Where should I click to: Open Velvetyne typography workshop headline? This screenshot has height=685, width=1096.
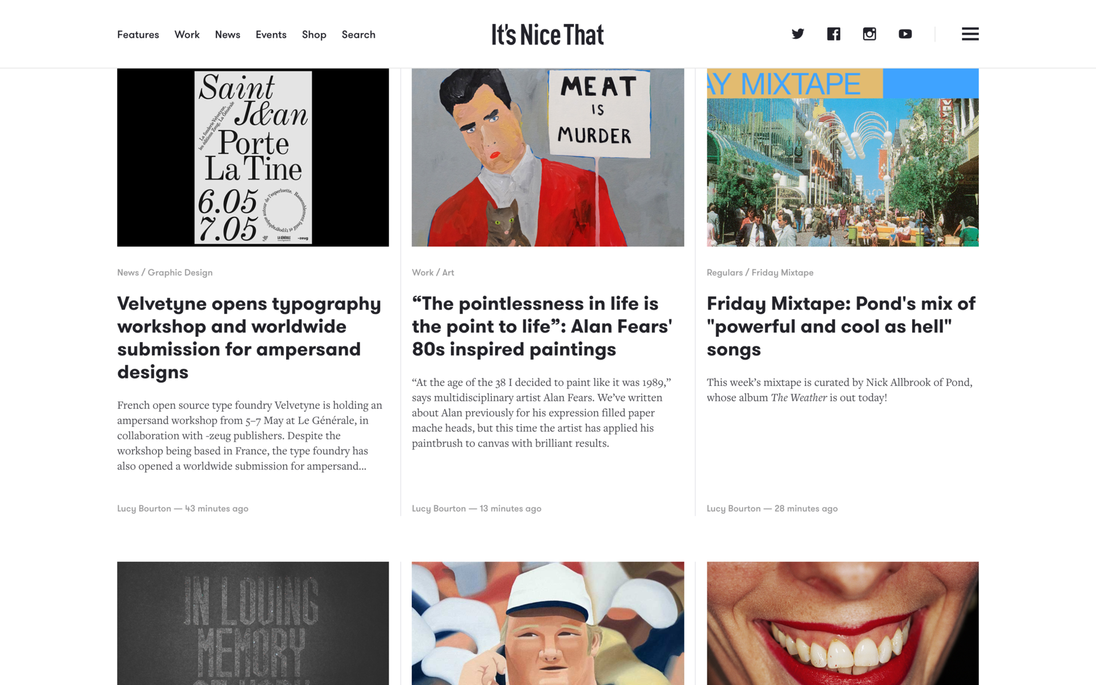[249, 337]
